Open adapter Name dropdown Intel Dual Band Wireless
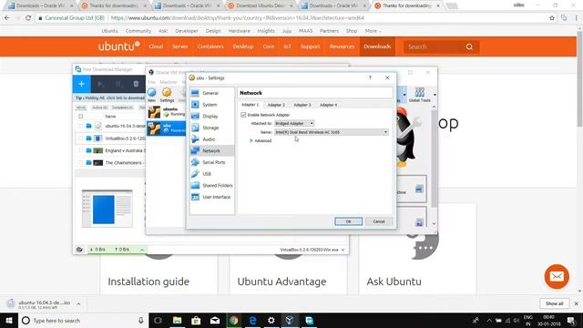583x328 pixels. (332, 132)
